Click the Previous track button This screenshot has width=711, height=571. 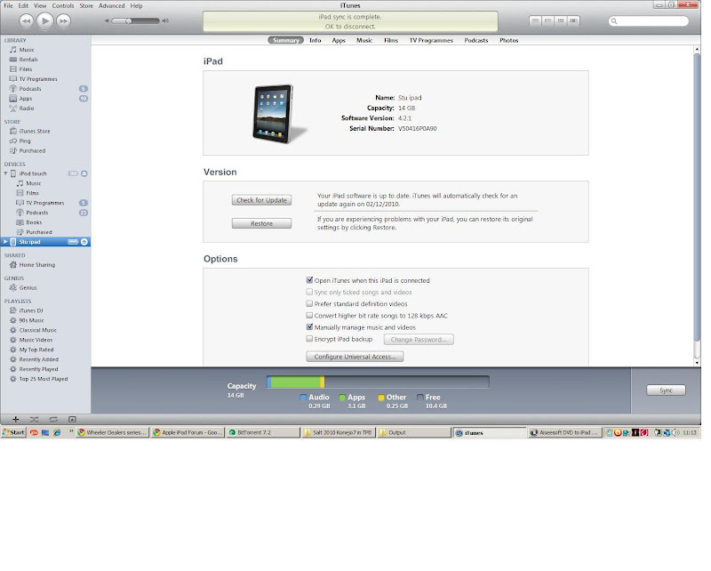pyautogui.click(x=27, y=20)
